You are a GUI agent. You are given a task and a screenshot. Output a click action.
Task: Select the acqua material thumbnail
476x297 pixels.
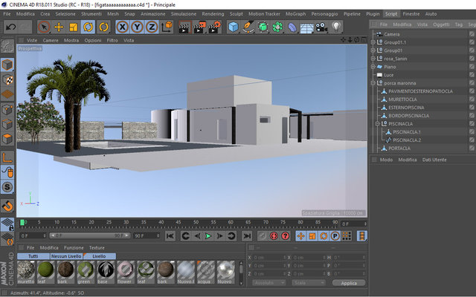coord(206,272)
